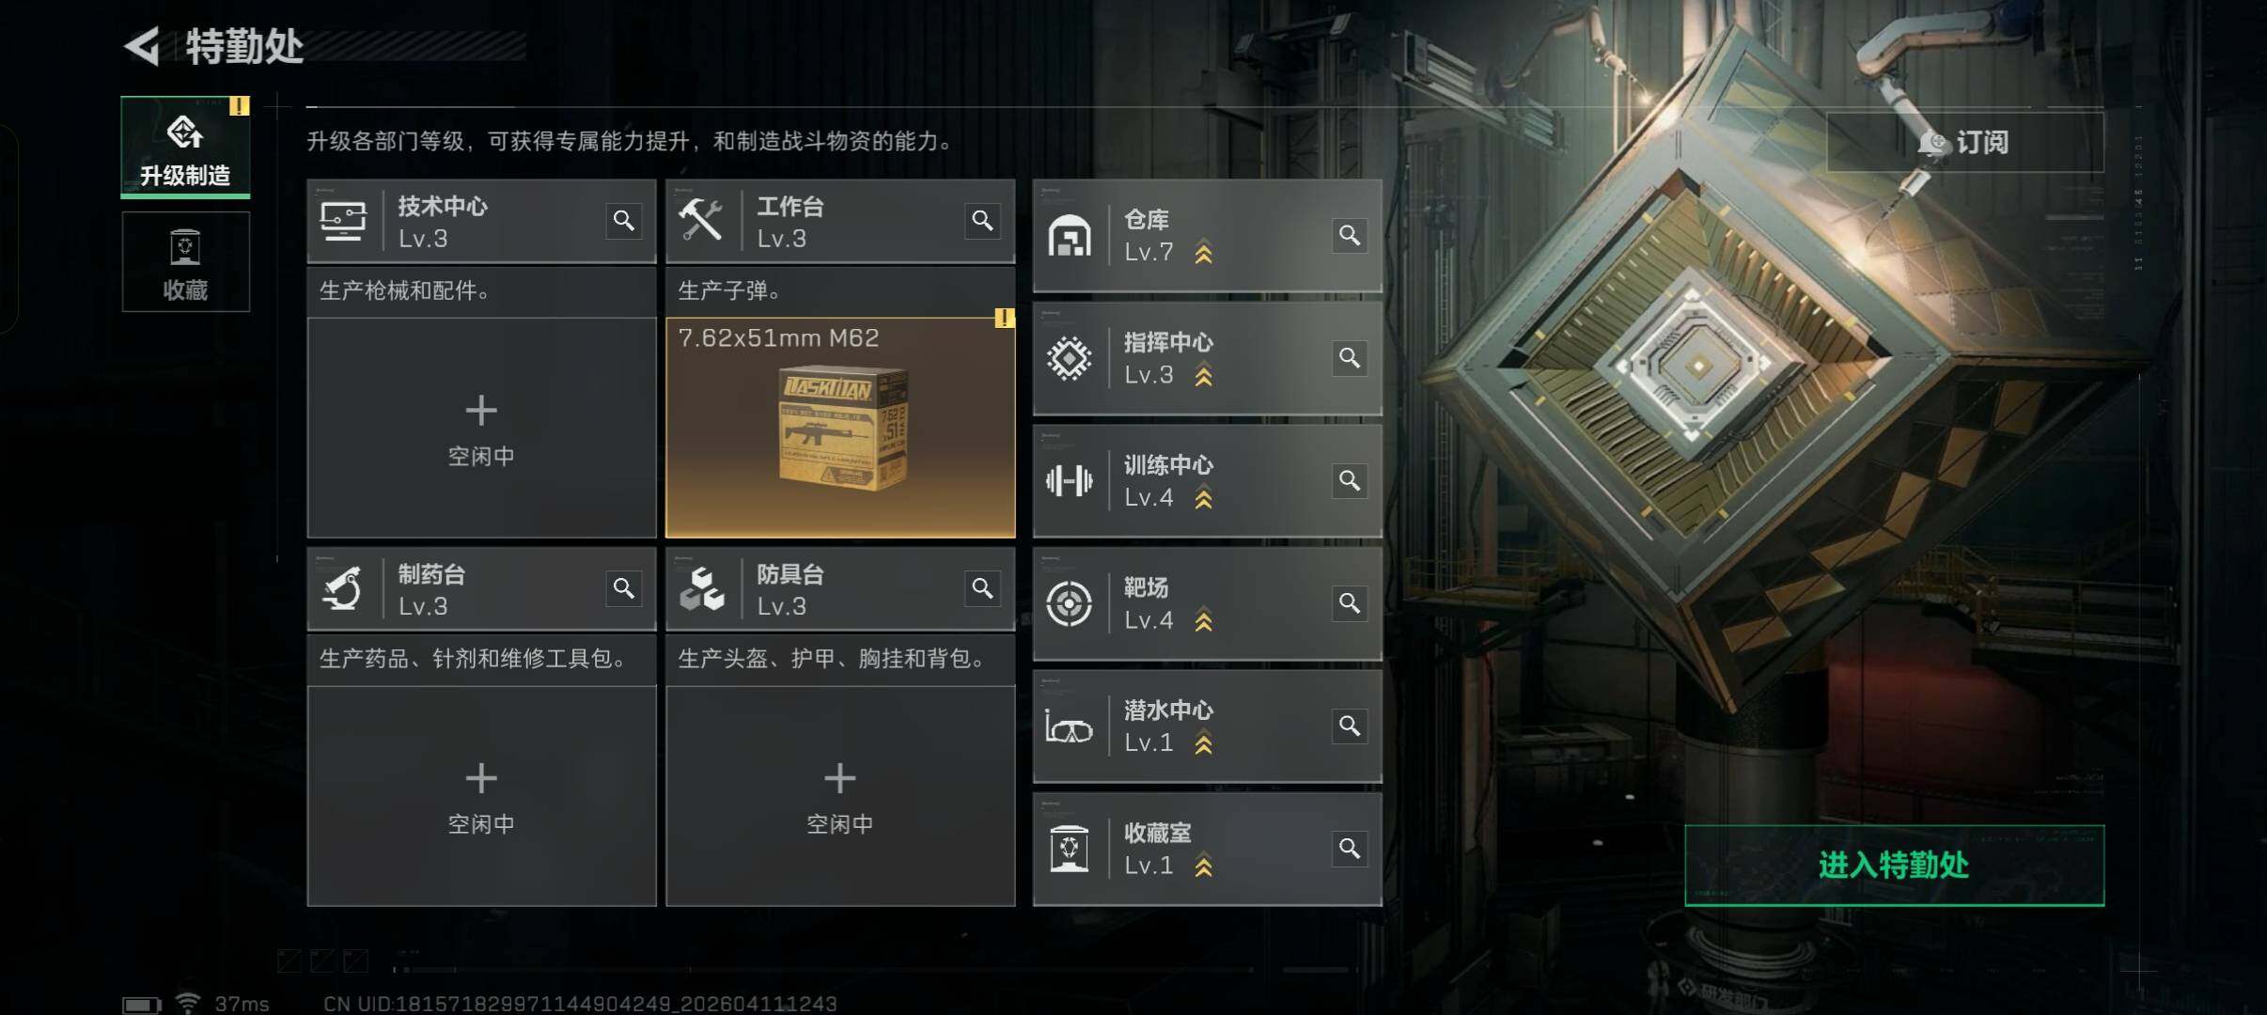View 靶场 details with magnifier

coord(1350,603)
